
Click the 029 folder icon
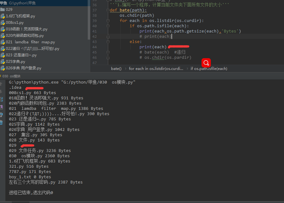coord(3,10)
